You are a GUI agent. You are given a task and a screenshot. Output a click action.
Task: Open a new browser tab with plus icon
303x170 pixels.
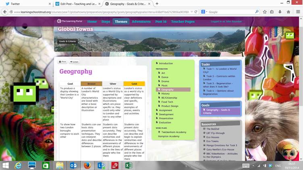(x=157, y=4)
